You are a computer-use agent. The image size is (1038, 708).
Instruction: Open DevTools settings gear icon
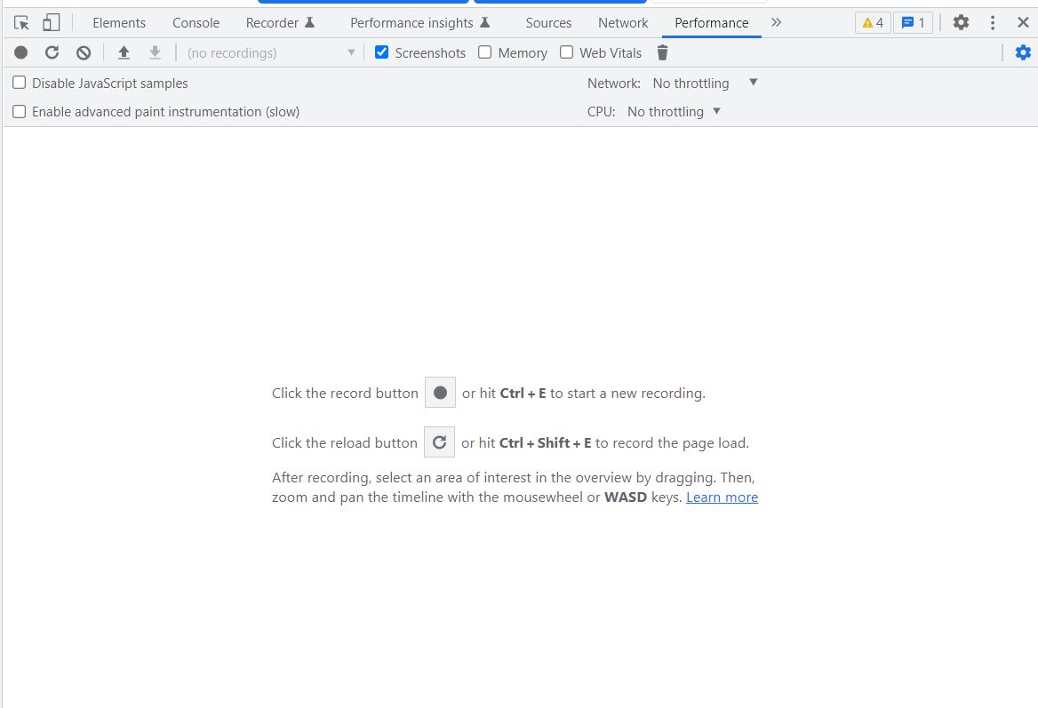point(961,23)
